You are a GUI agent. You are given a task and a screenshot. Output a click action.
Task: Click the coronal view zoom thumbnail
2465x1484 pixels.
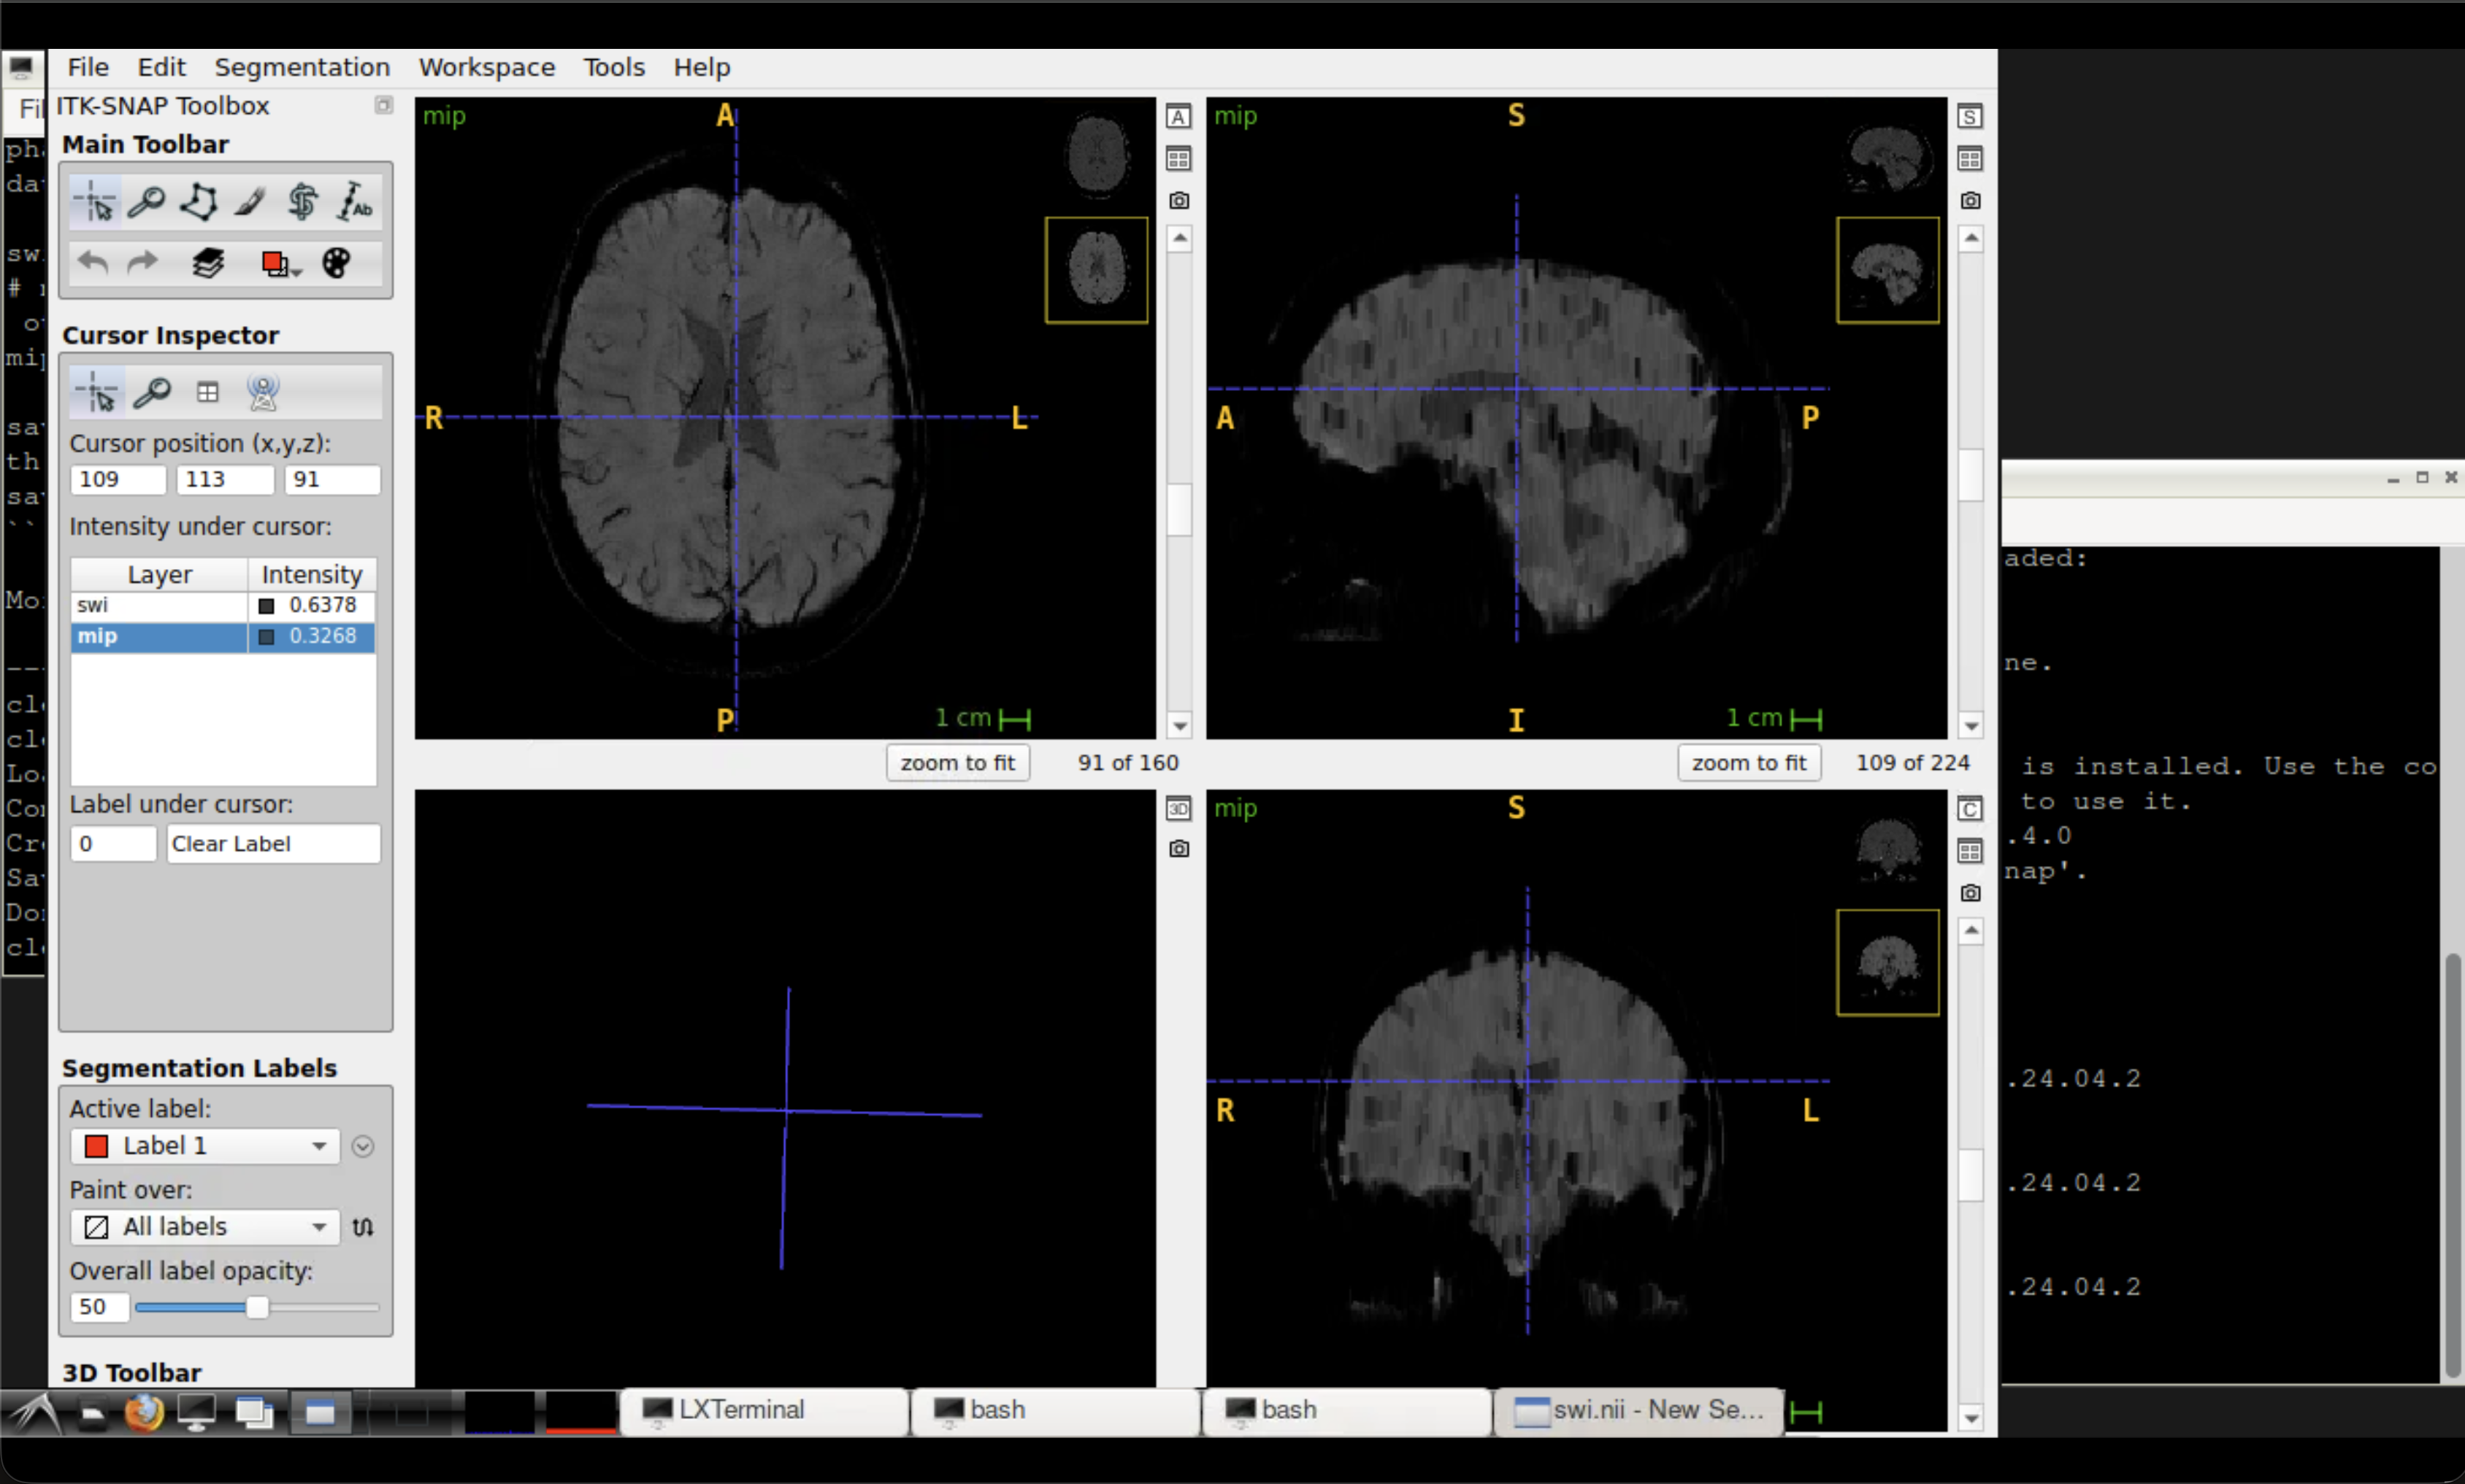(1887, 962)
